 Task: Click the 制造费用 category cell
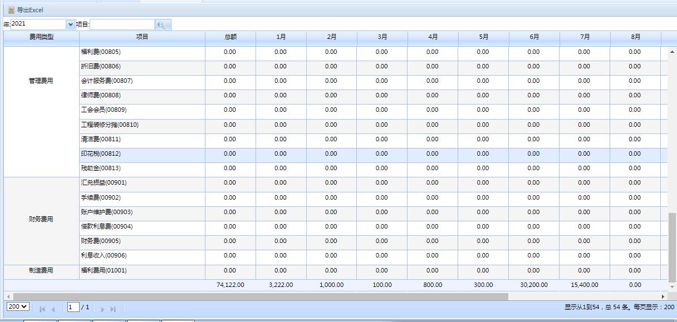click(41, 271)
